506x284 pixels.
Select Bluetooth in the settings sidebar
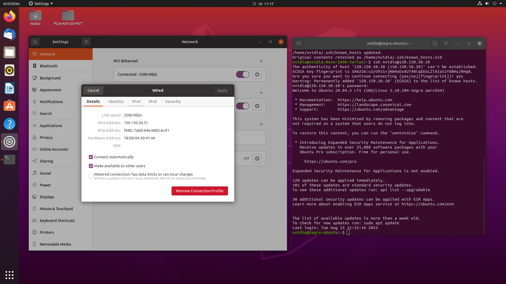[x=48, y=66]
